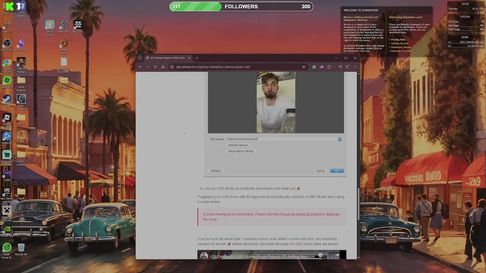Open a new Chrome tab
Image resolution: width=486 pixels, height=273 pixels.
tap(197, 58)
